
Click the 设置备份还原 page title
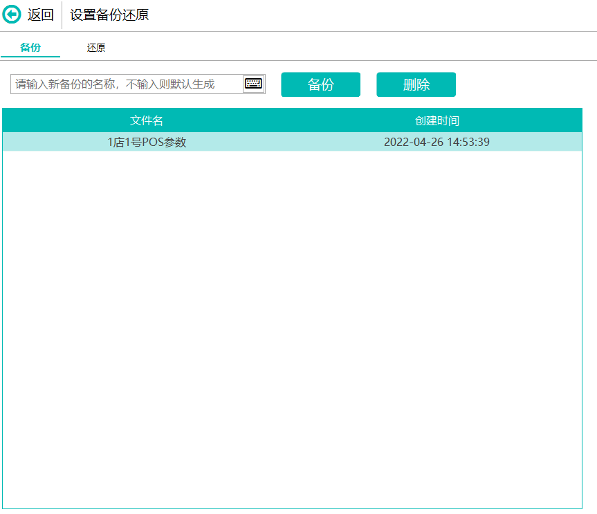[x=109, y=15]
